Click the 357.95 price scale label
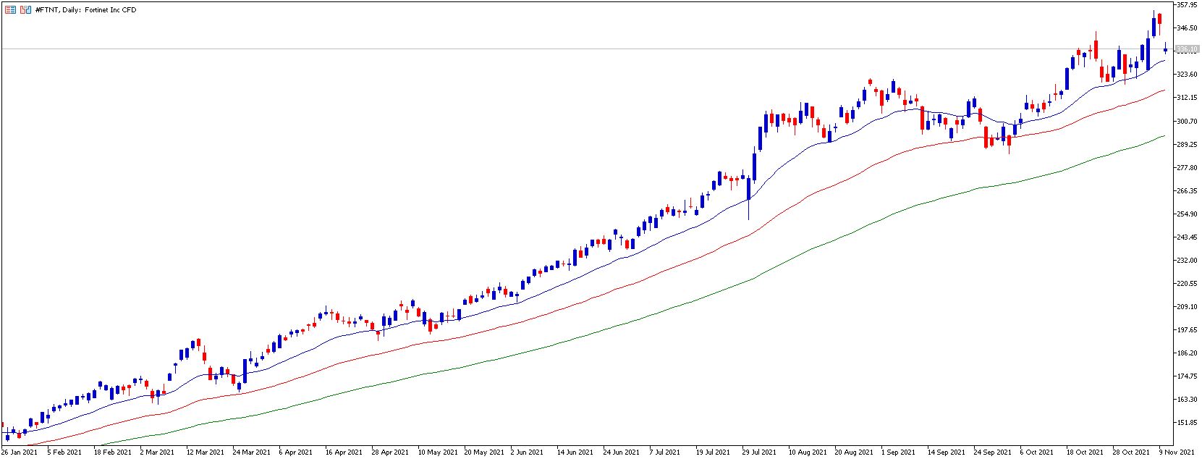Viewport: 1202px width, 459px height. [1188, 4]
